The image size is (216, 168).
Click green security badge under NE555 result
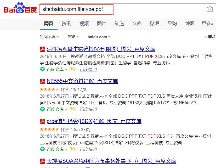point(42,109)
